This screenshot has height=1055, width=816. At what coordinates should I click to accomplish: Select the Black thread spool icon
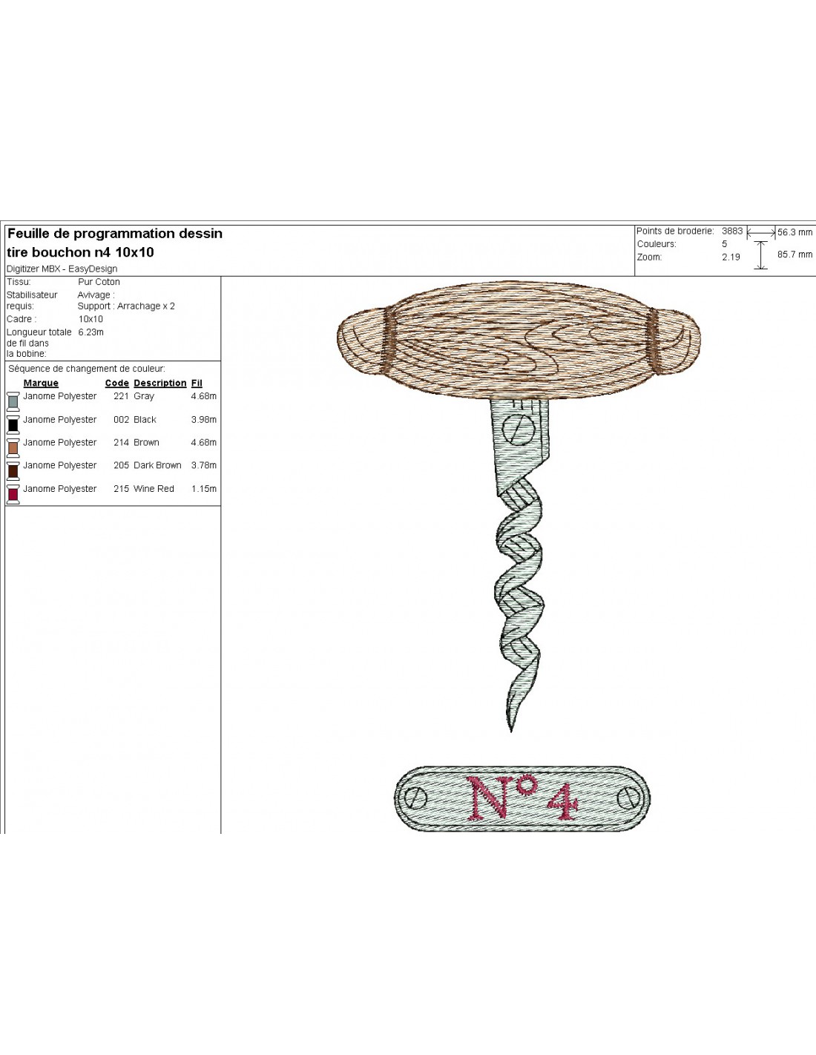[13, 424]
